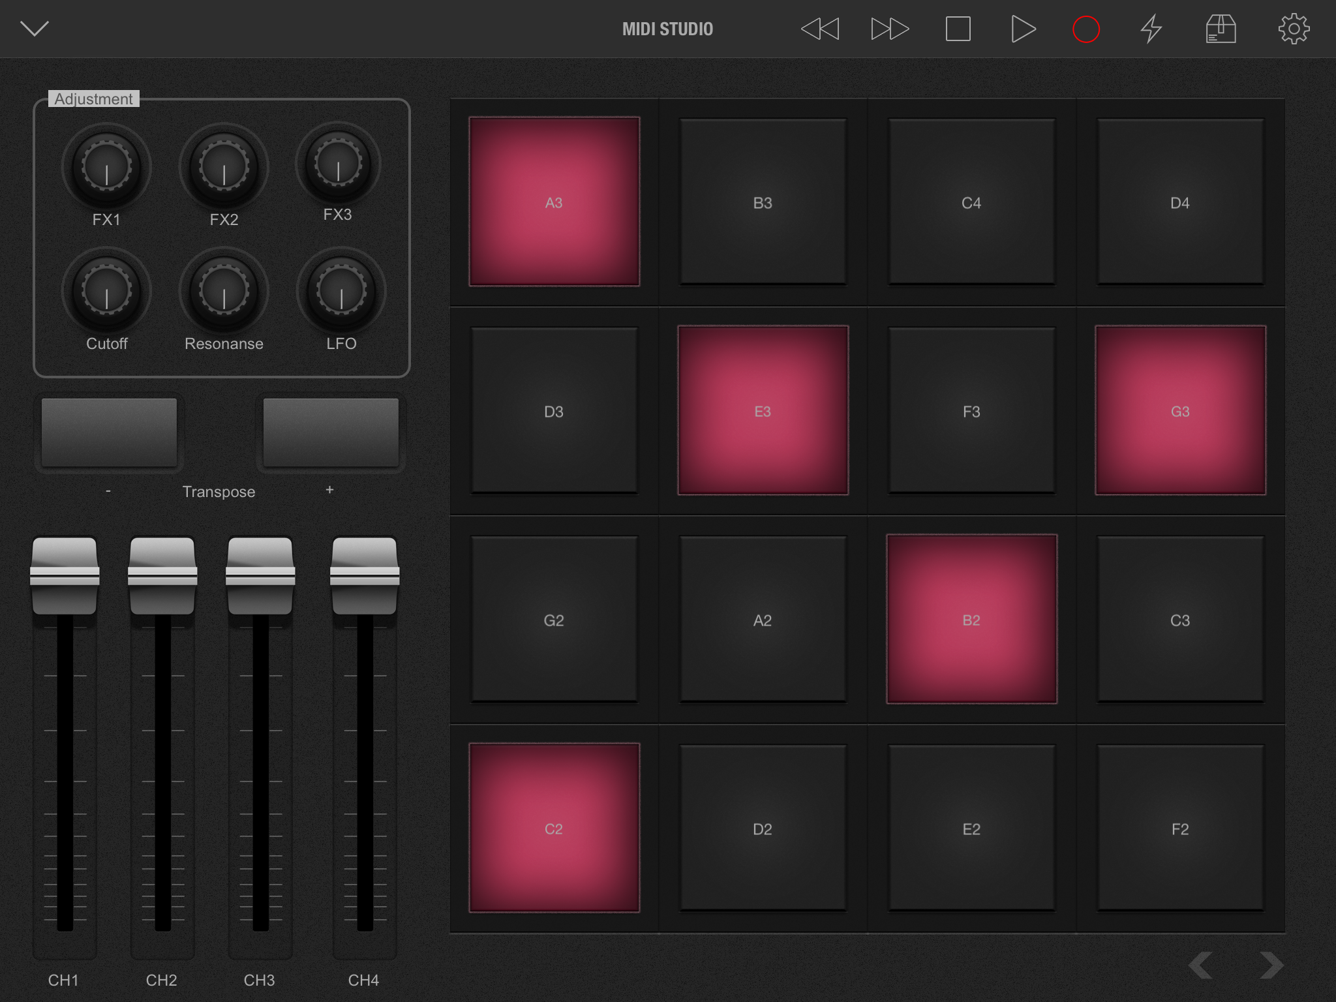The height and width of the screenshot is (1002, 1336).
Task: Tap the unlit F2 pad
Action: pyautogui.click(x=1180, y=828)
